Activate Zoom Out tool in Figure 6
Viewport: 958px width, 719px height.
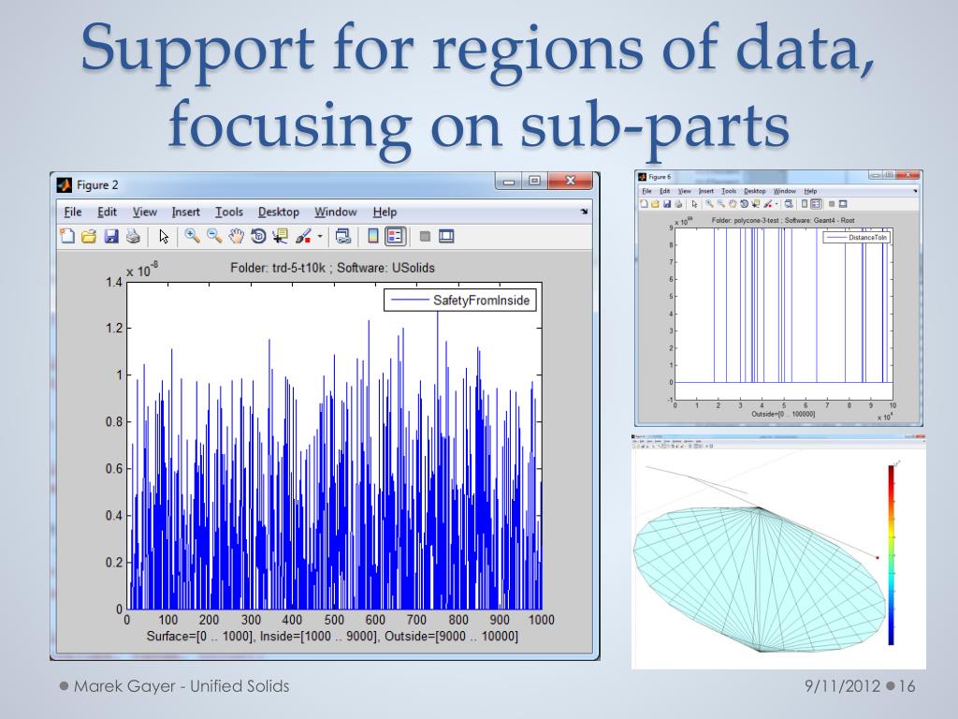[x=721, y=204]
